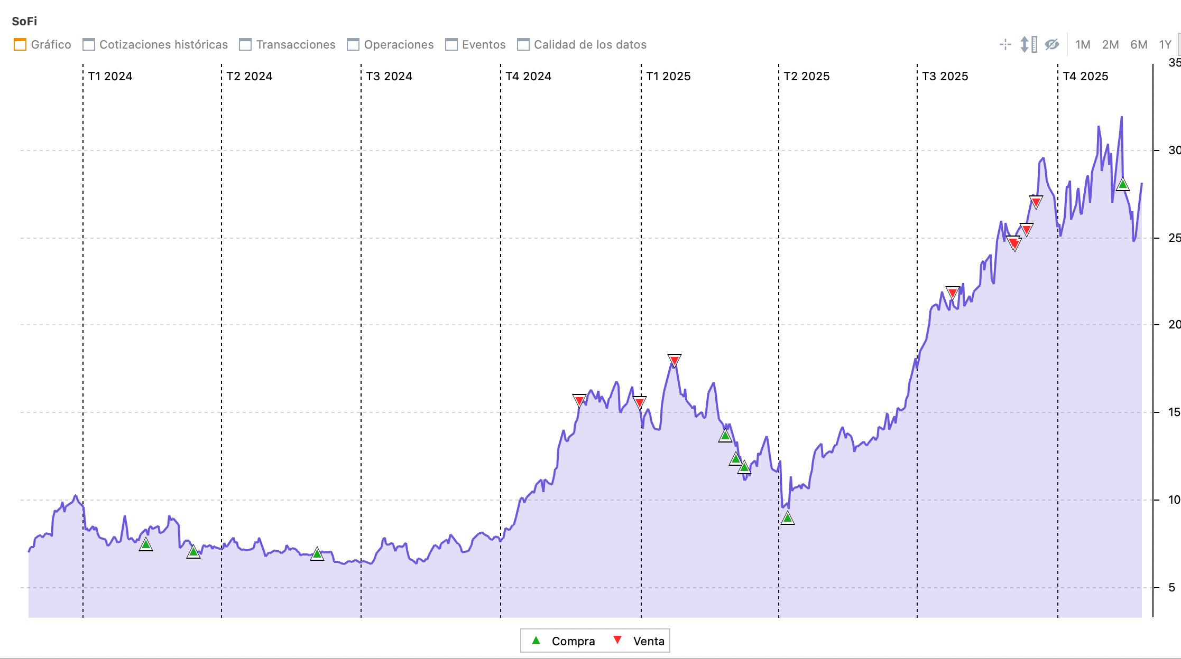This screenshot has height=659, width=1181.
Task: Click the T1 2025 peak sell marker
Action: point(674,360)
